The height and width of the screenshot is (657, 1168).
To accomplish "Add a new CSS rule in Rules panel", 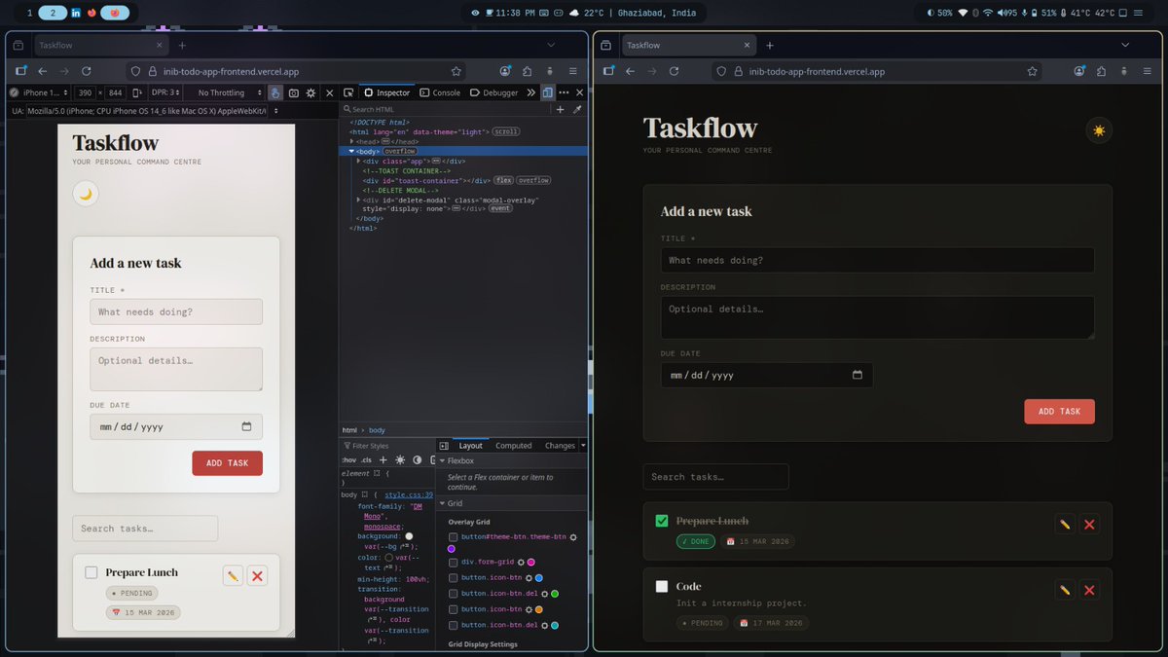I will click(x=383, y=459).
